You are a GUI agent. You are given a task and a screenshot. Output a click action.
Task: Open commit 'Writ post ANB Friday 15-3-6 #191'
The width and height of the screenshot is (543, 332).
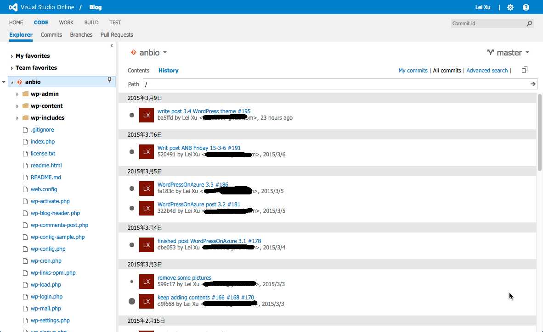pos(199,148)
